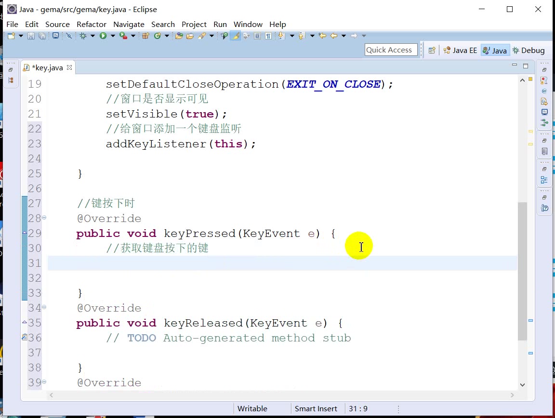This screenshot has height=418, width=555.
Task: Open the Search dropdown arrow
Action: click(211, 36)
